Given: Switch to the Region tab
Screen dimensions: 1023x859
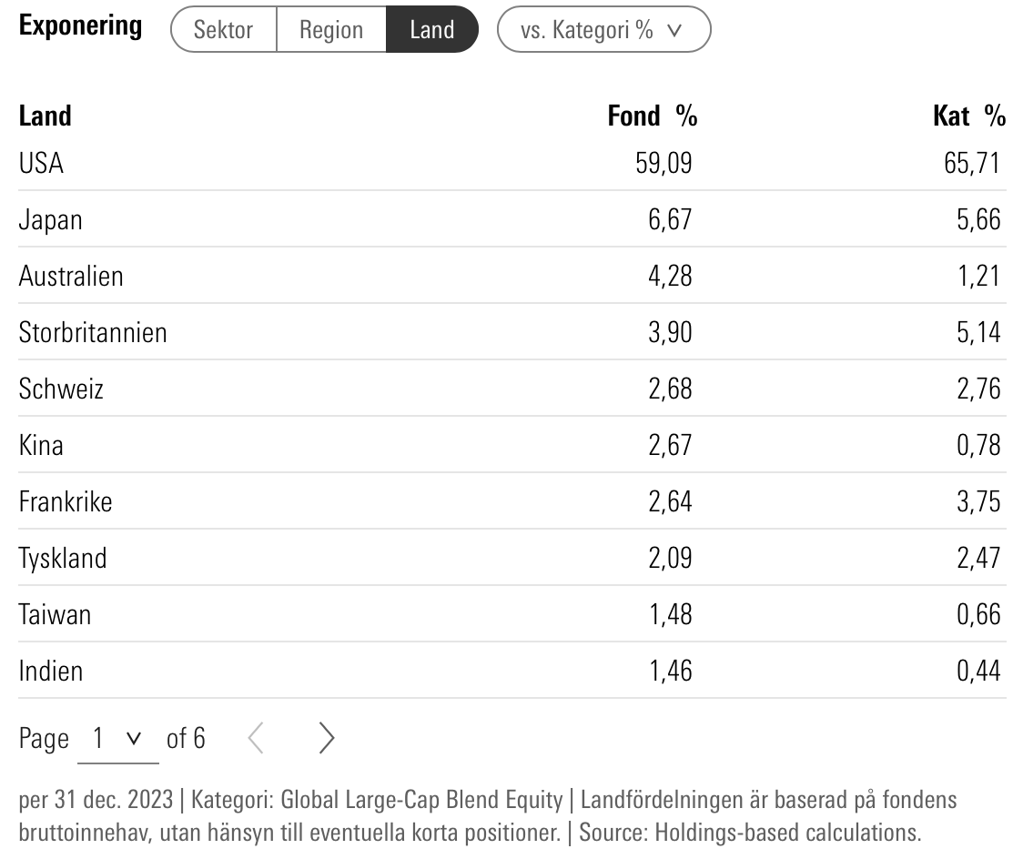Looking at the screenshot, I should 331,30.
